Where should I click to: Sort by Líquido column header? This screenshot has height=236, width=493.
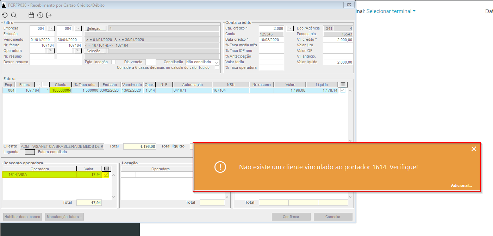[322, 85]
